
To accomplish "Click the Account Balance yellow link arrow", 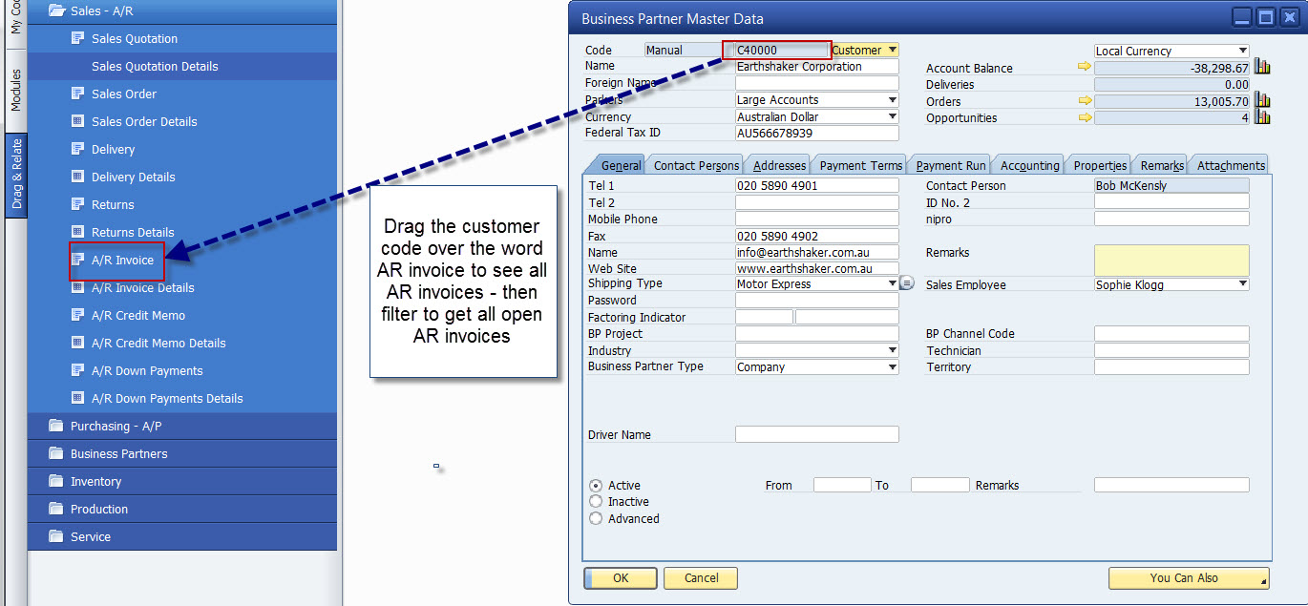I will tap(1084, 67).
